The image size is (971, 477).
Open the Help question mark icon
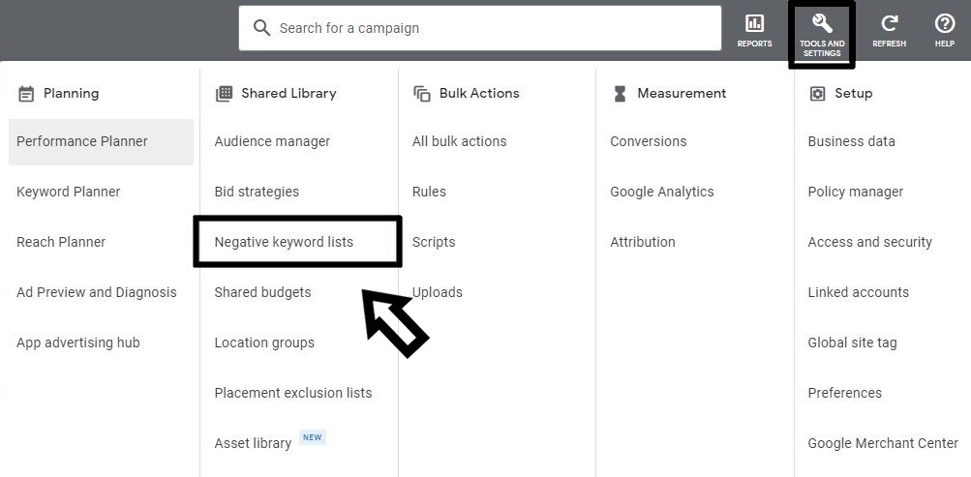coord(944,24)
